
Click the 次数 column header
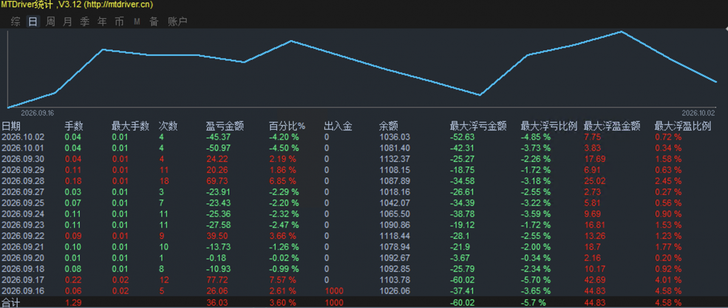[168, 126]
